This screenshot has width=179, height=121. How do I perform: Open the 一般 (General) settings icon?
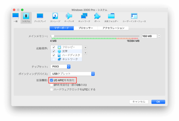15,18
